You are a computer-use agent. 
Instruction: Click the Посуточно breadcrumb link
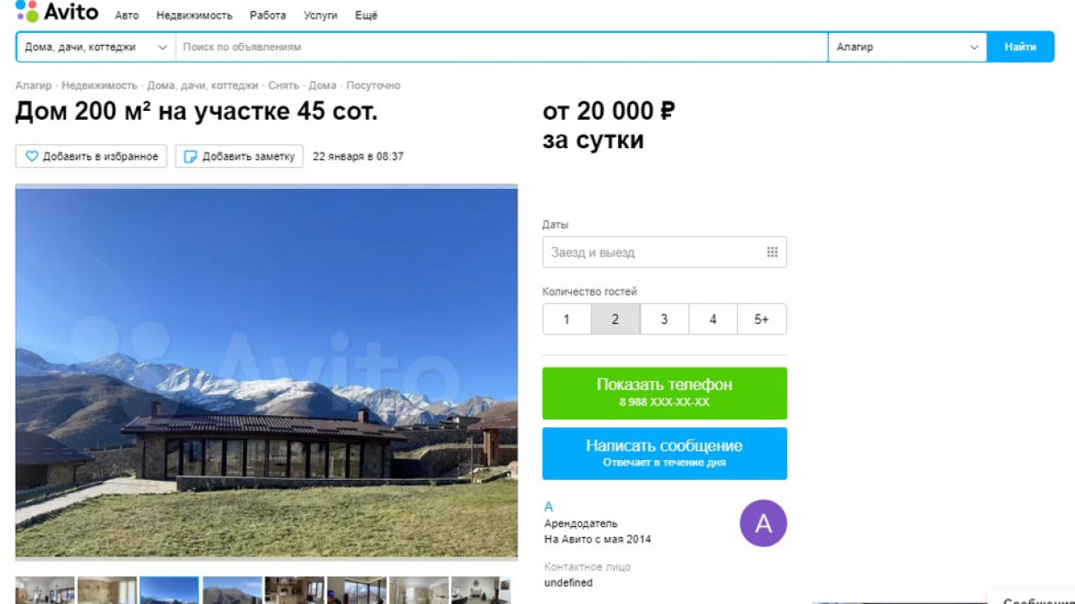(374, 86)
